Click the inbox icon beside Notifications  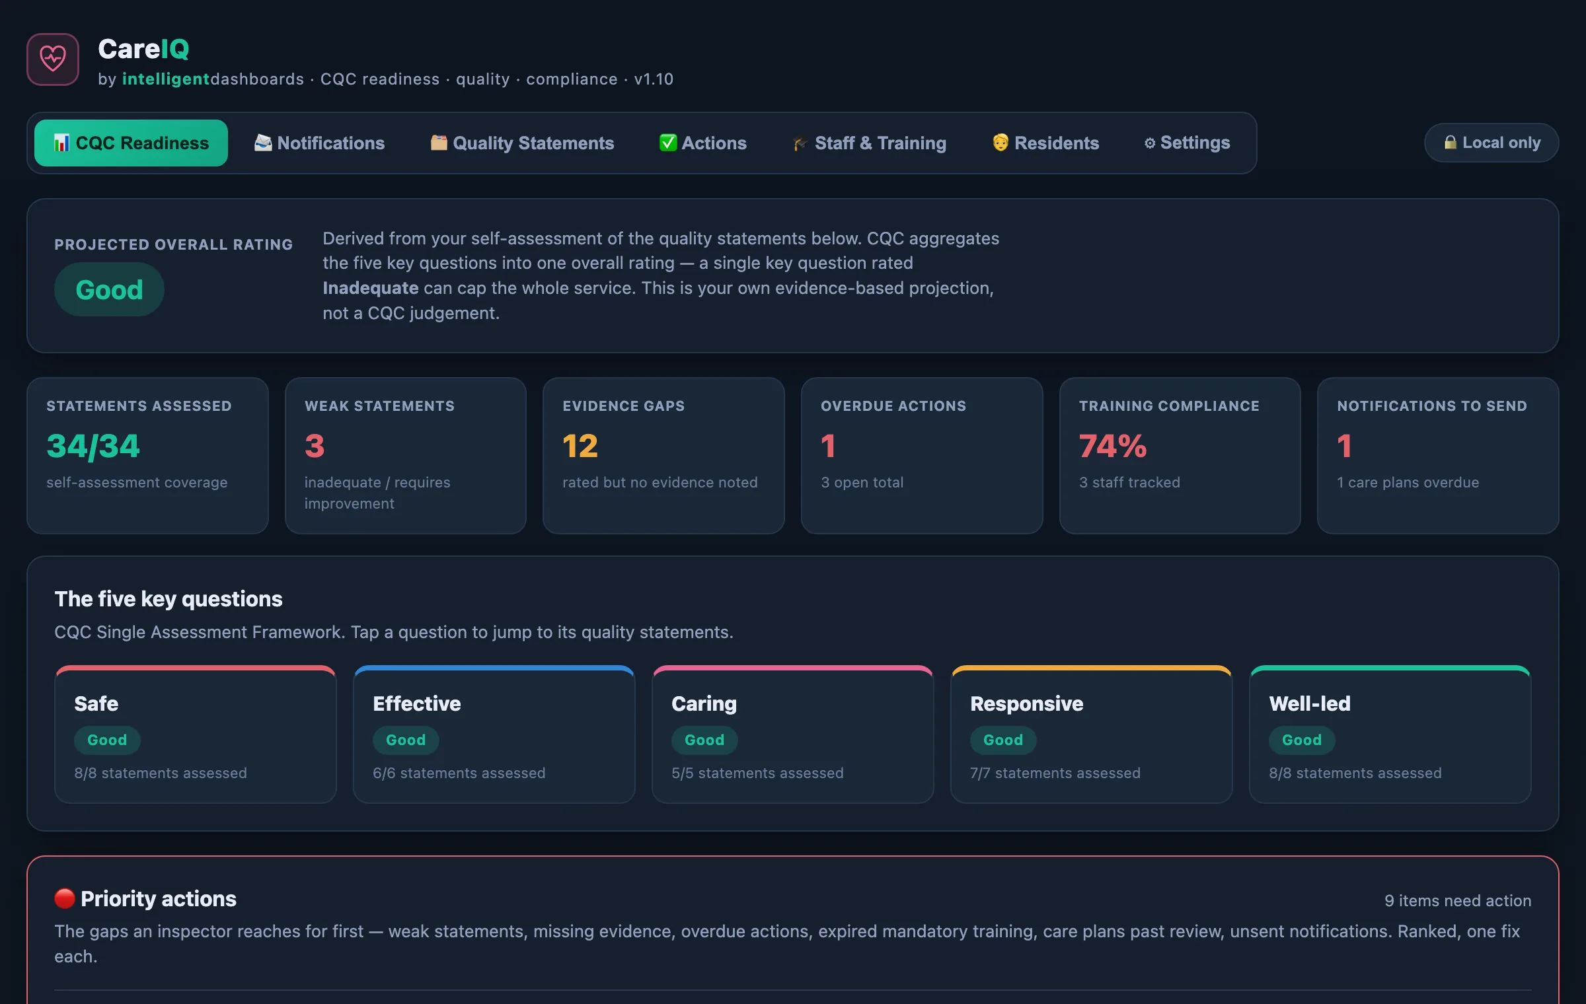[x=263, y=143]
